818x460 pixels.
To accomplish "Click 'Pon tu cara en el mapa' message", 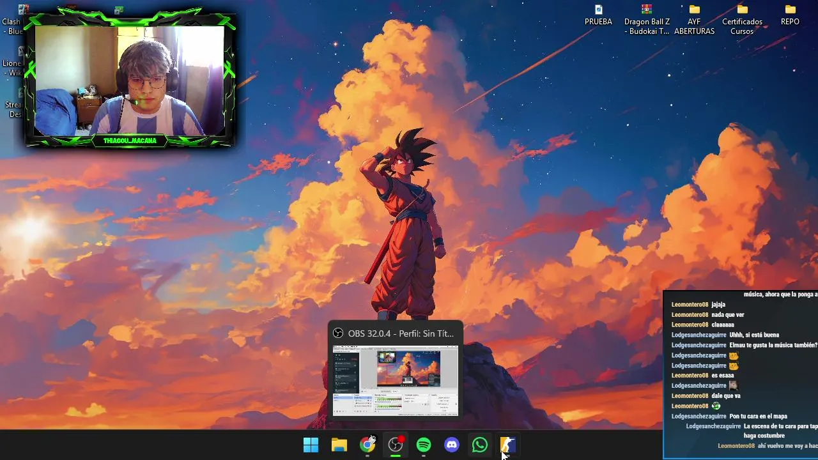I will (x=758, y=417).
